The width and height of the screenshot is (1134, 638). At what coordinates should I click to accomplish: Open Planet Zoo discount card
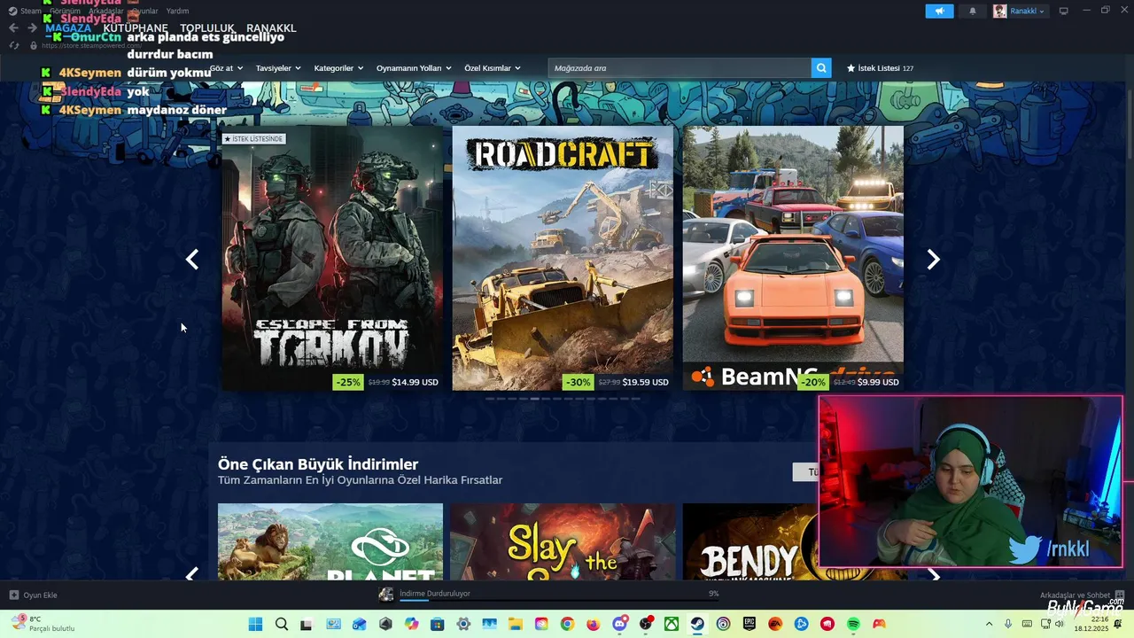coord(330,541)
